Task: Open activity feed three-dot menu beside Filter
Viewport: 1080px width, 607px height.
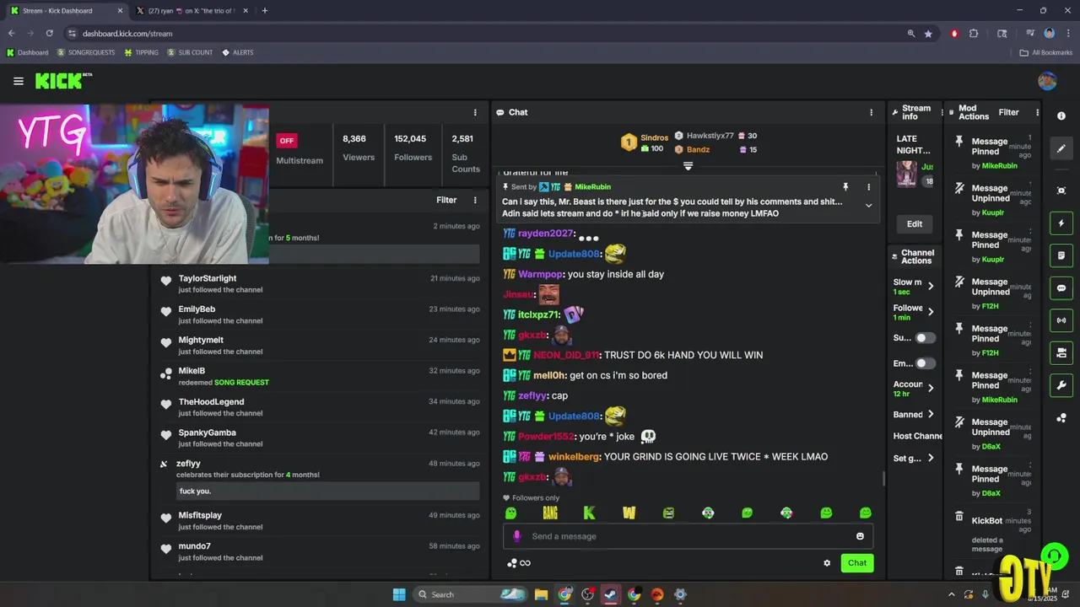Action: (475, 200)
